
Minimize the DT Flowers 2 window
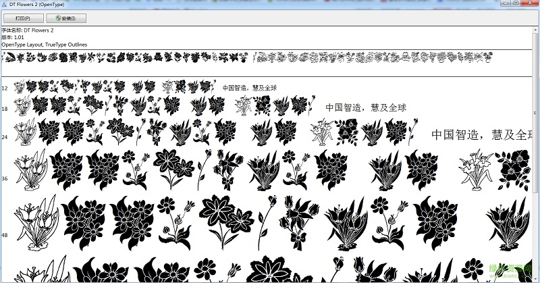(505, 3)
